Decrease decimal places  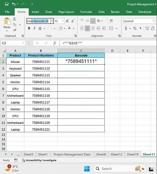pos(152,28)
